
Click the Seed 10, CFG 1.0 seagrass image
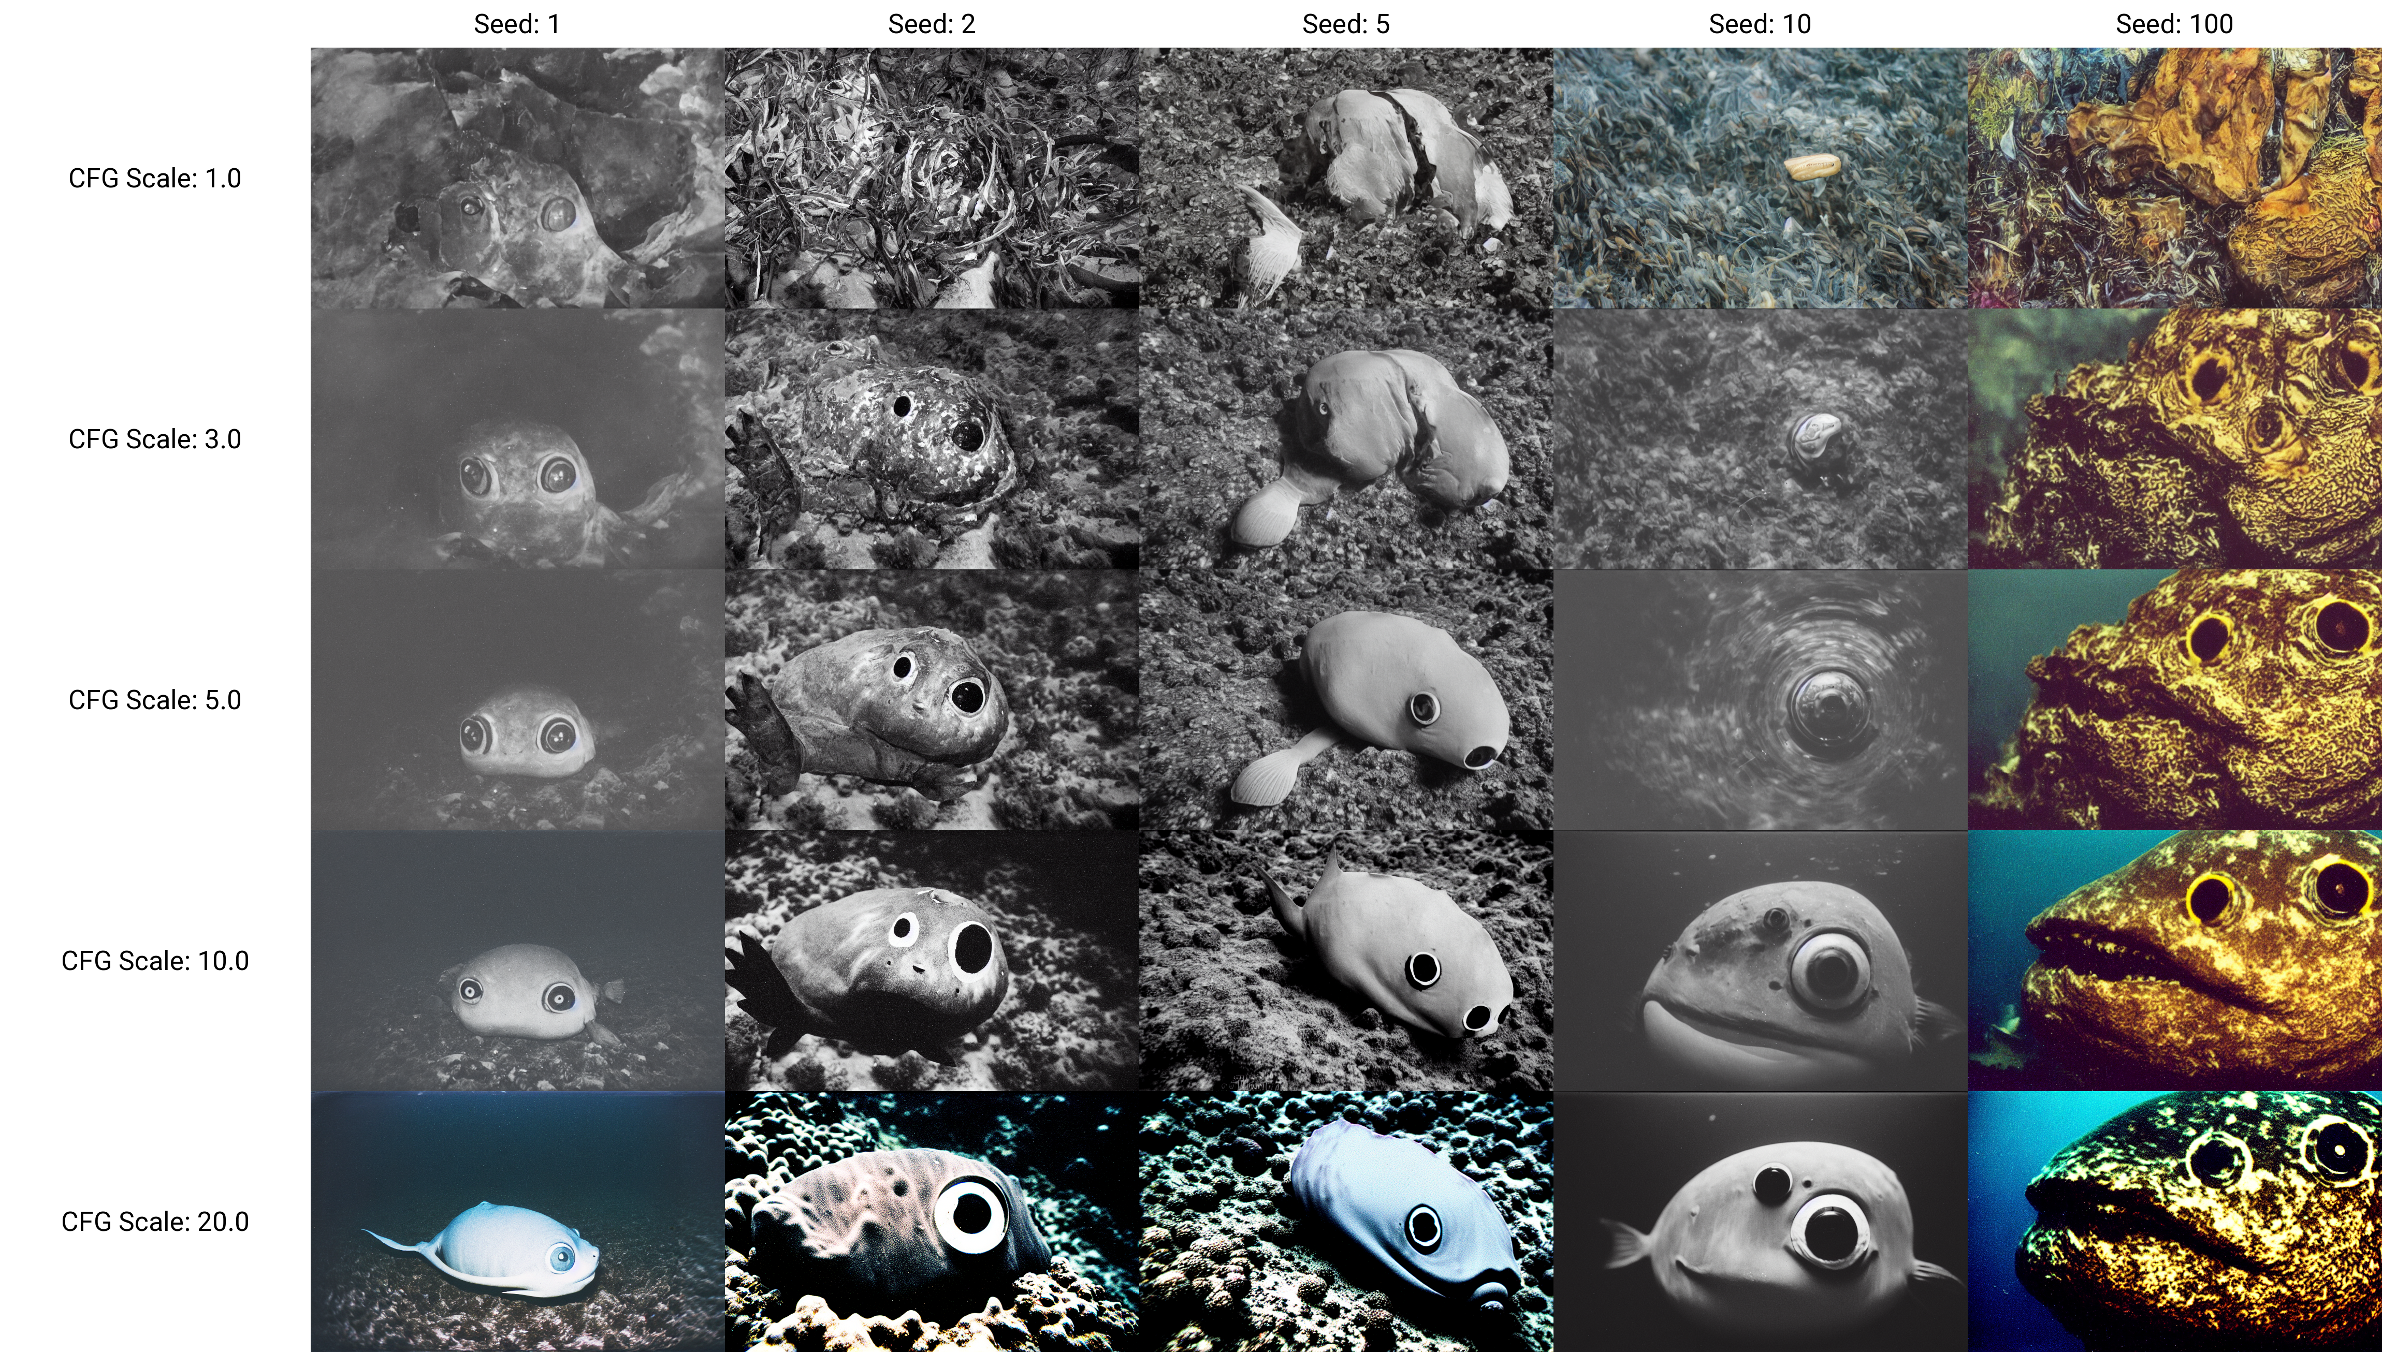(1760, 178)
